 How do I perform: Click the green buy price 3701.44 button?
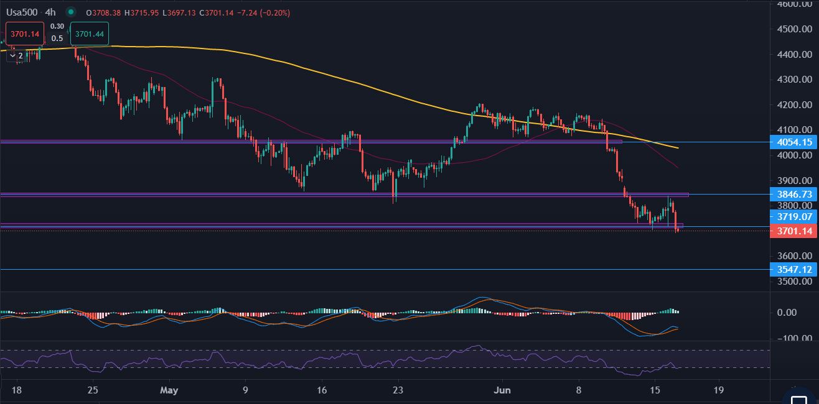(89, 34)
